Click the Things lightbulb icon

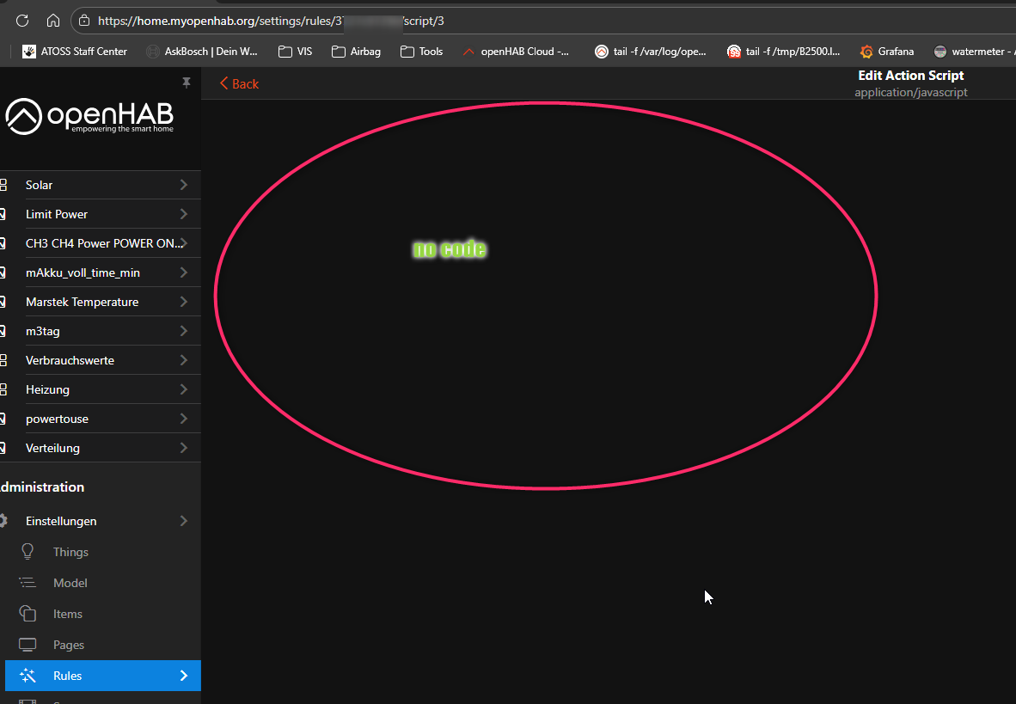pos(28,552)
